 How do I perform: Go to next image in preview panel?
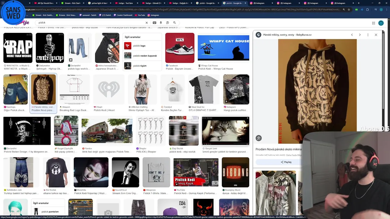coord(360,35)
